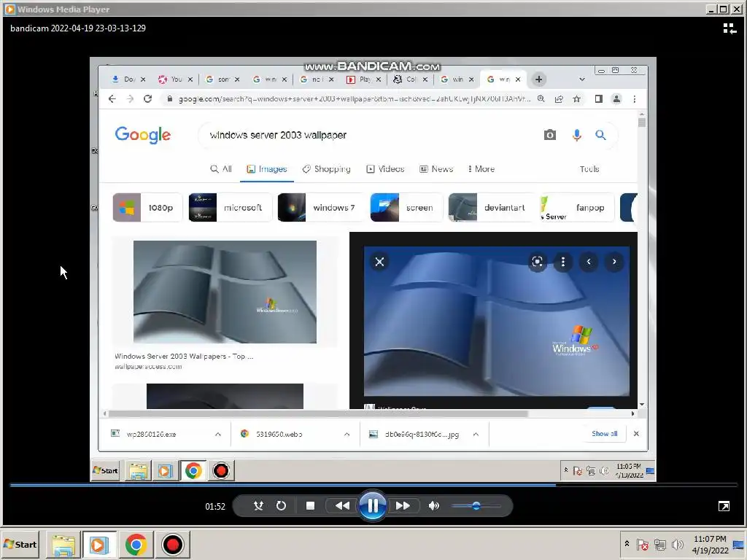
Task: Go to previous image with left chevron
Action: [x=589, y=262]
